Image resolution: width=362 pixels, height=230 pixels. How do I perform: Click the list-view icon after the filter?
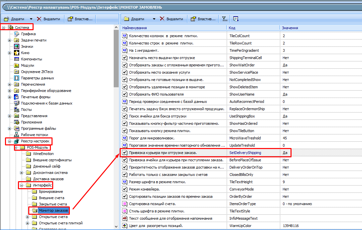(236, 19)
